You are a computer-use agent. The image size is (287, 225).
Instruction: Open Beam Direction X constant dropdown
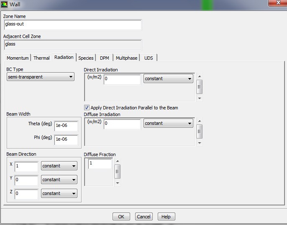coord(59,166)
